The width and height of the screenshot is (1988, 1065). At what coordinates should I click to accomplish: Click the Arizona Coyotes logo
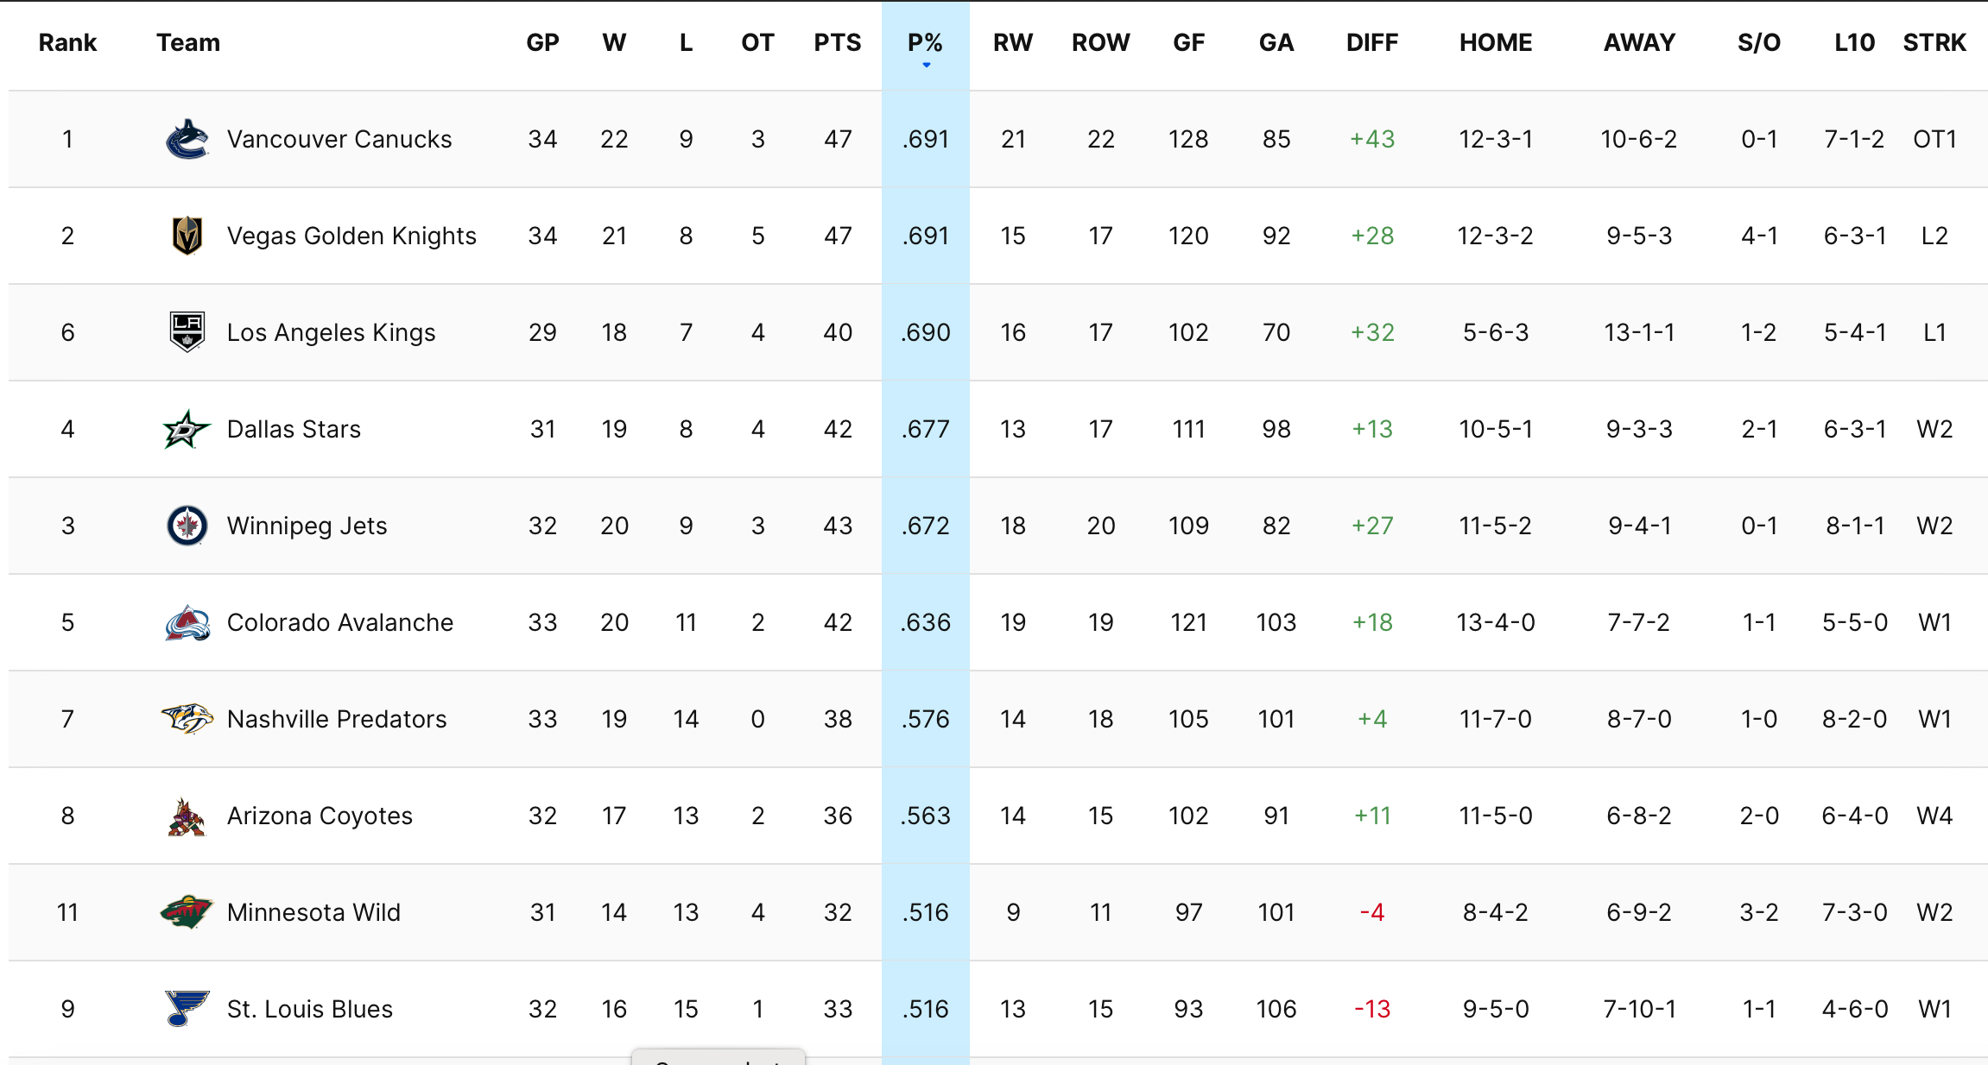[187, 816]
